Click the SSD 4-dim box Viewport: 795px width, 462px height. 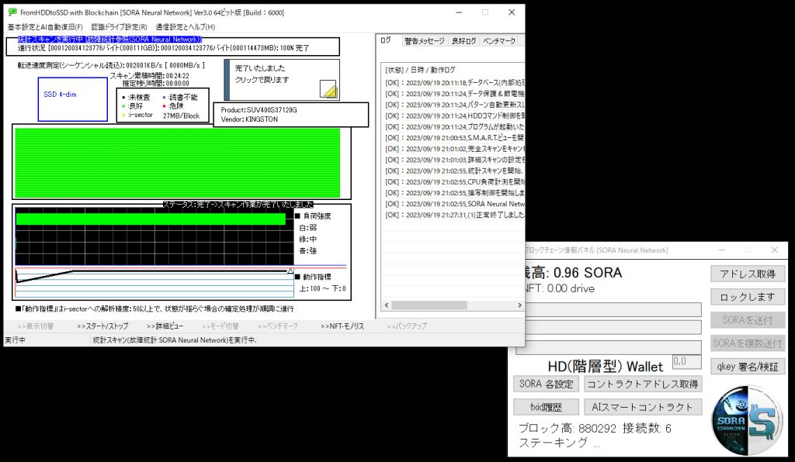click(x=72, y=99)
